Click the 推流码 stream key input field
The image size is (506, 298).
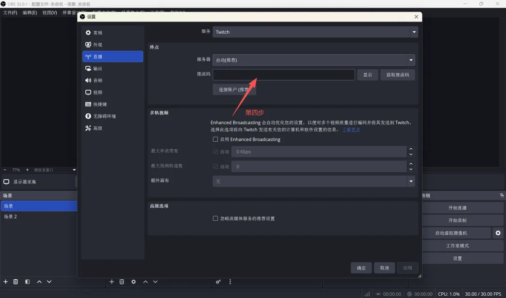(x=283, y=75)
